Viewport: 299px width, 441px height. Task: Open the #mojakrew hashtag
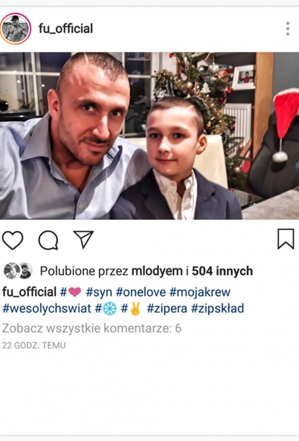pyautogui.click(x=200, y=292)
